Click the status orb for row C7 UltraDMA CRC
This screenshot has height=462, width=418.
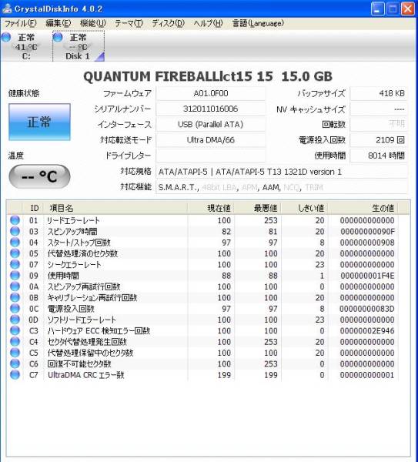15,375
